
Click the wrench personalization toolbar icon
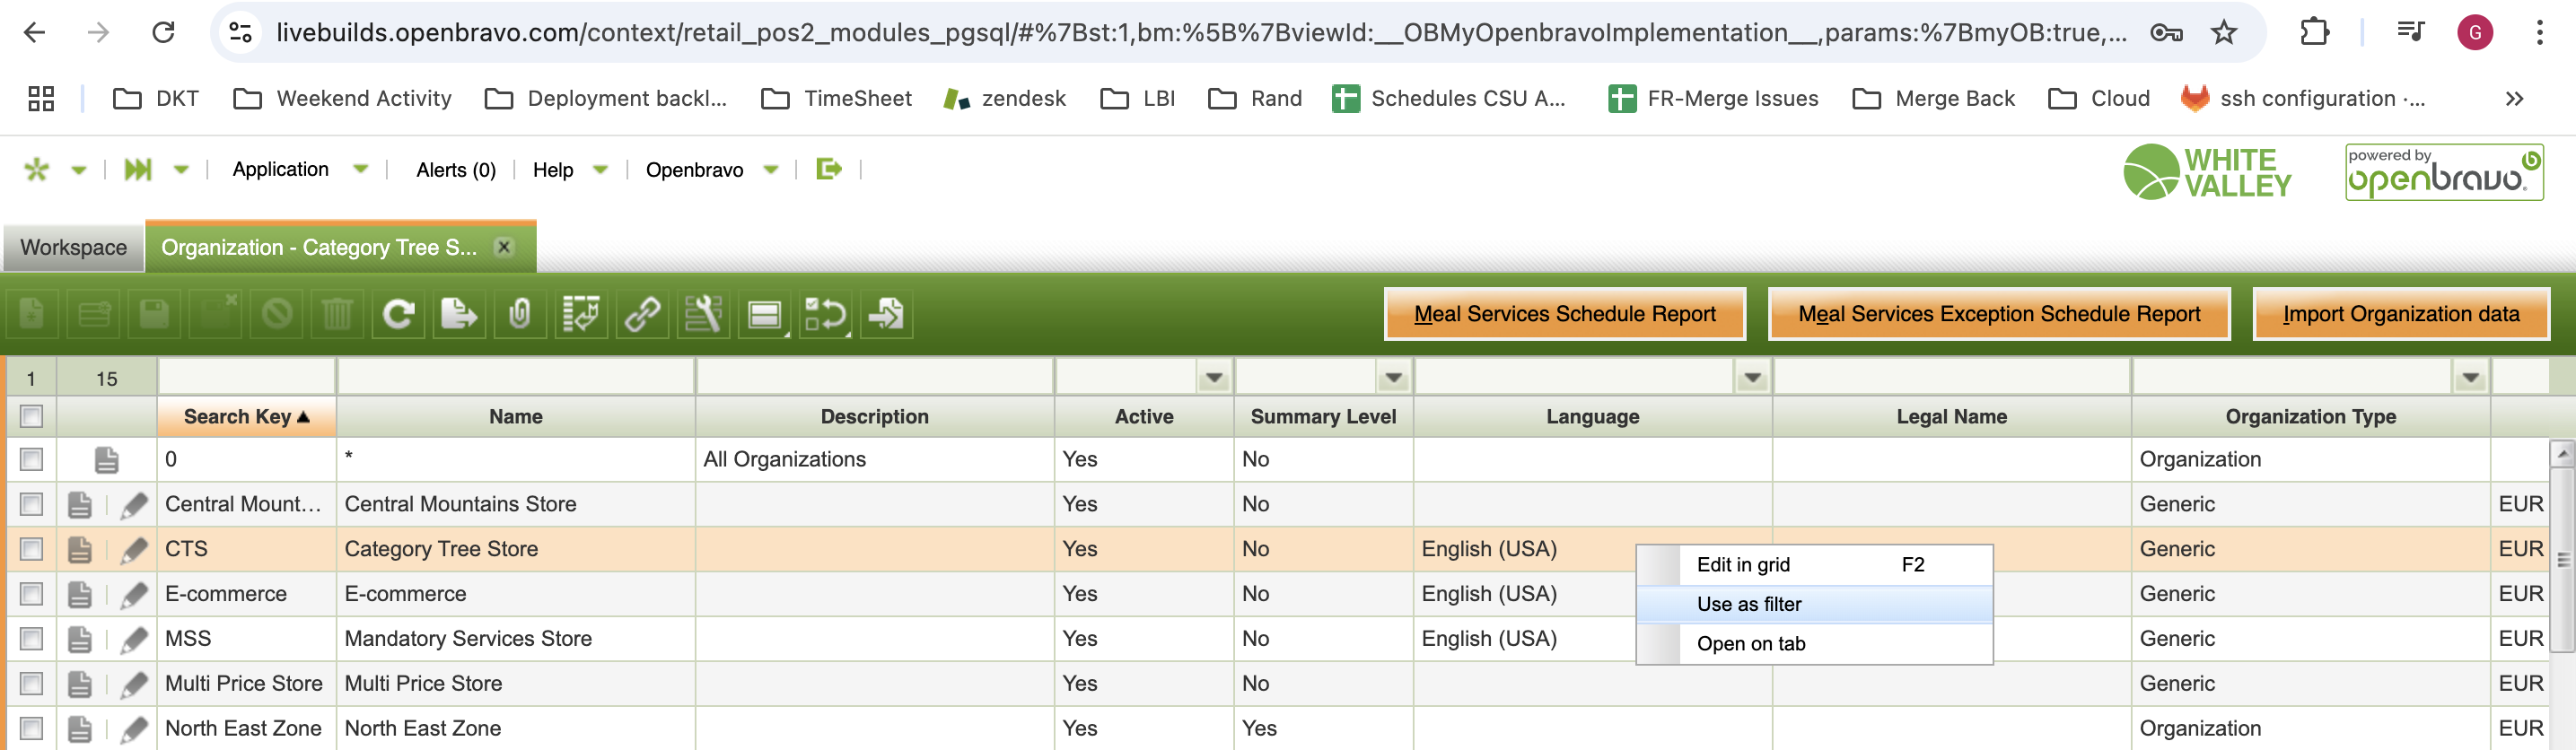click(x=703, y=314)
